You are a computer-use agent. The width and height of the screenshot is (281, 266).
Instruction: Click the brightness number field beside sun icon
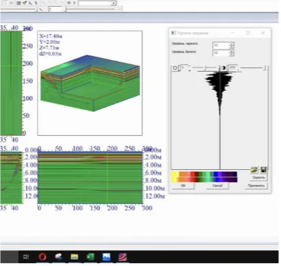(185, 68)
